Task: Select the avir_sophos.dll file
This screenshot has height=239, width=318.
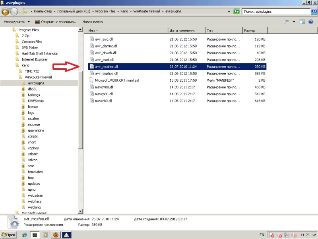Action: click(106, 73)
